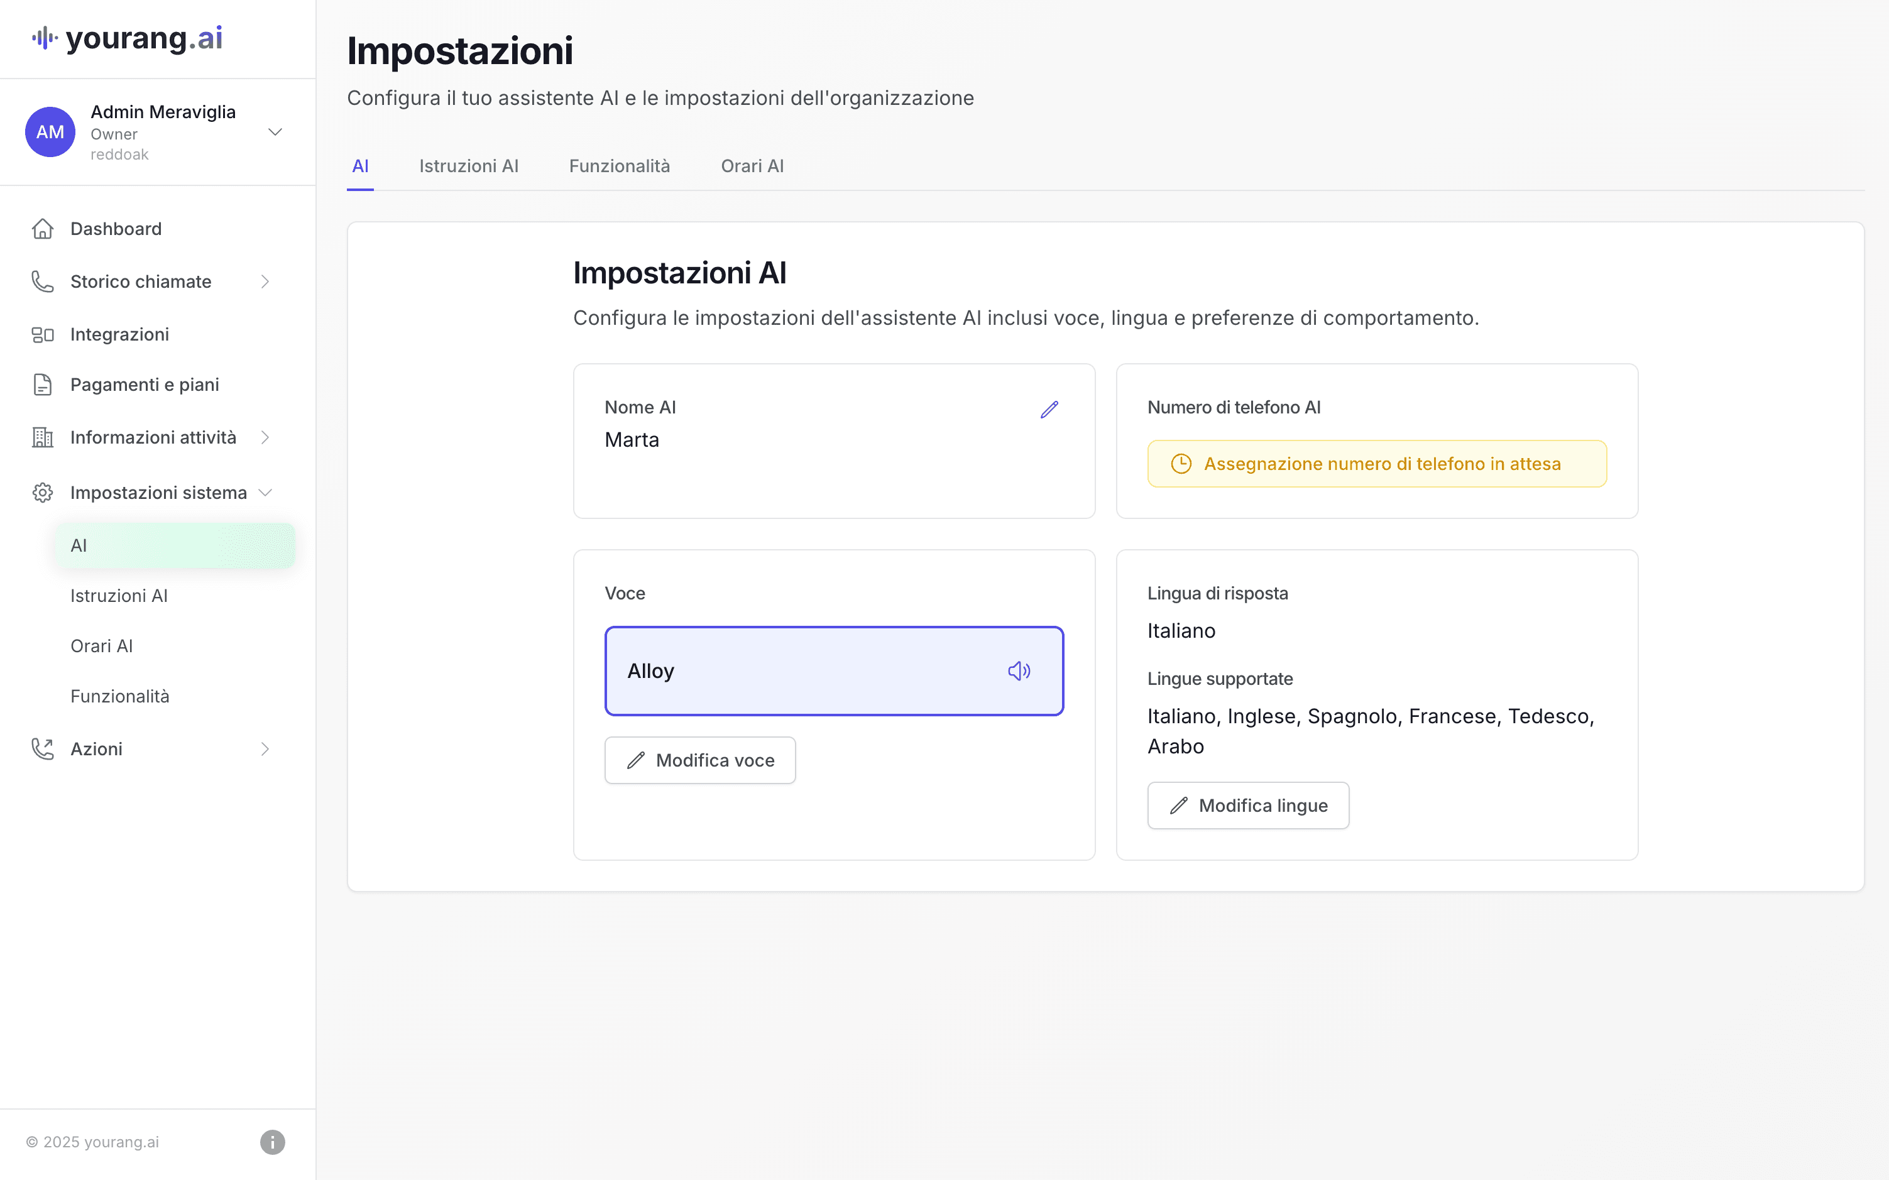Image resolution: width=1889 pixels, height=1180 pixels.
Task: Click the AM user avatar
Action: [50, 132]
